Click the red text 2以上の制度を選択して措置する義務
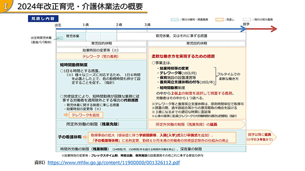Screen dimensions: 305x171 pyautogui.click(x=202, y=93)
